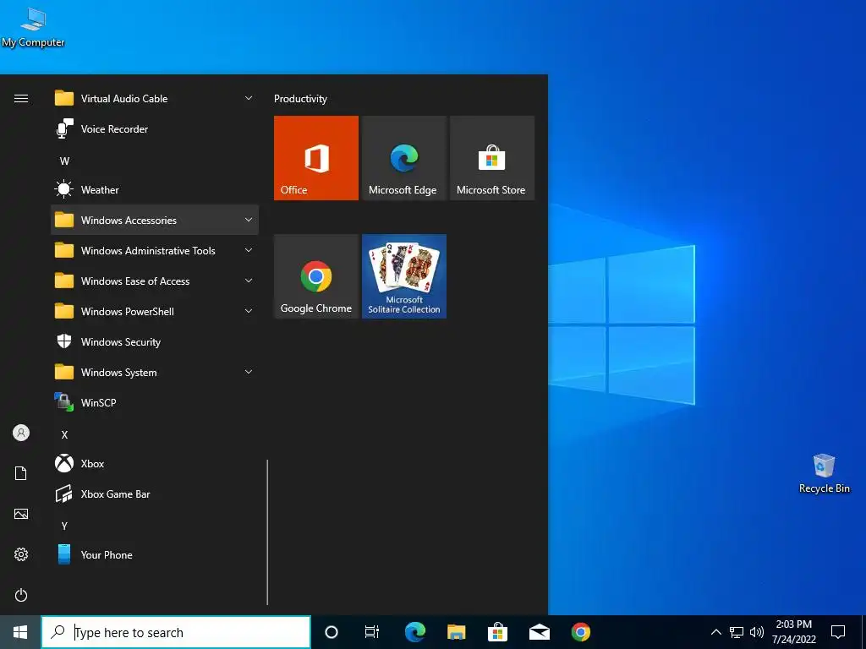Expand the Windows Administrative Tools folder
Image resolution: width=866 pixels, height=649 pixels.
[x=155, y=250]
